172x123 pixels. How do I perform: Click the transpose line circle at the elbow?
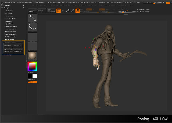[x=94, y=47]
